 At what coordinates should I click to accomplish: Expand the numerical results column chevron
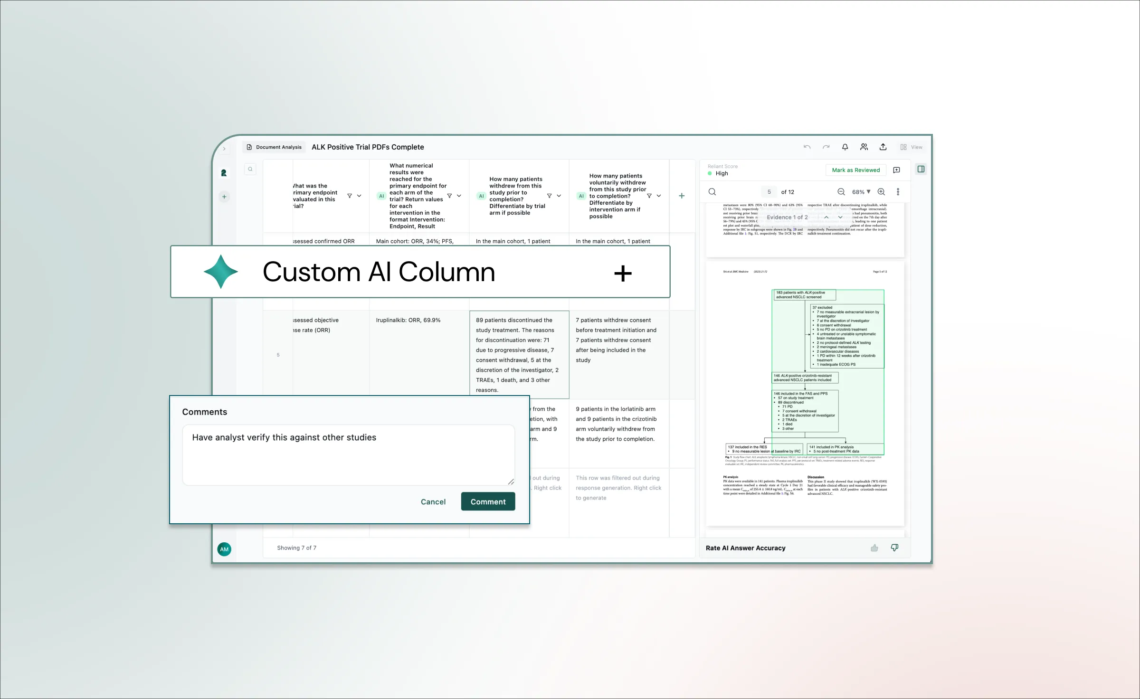click(x=459, y=196)
